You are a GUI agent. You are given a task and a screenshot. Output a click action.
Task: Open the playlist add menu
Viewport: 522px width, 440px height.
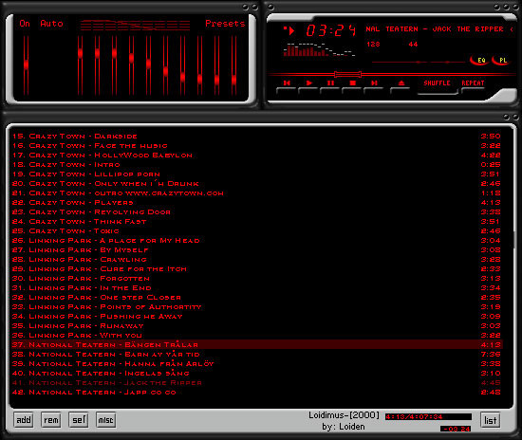coord(24,420)
